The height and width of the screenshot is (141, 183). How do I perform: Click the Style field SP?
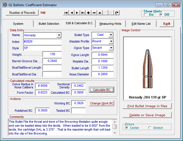[x=43, y=48]
